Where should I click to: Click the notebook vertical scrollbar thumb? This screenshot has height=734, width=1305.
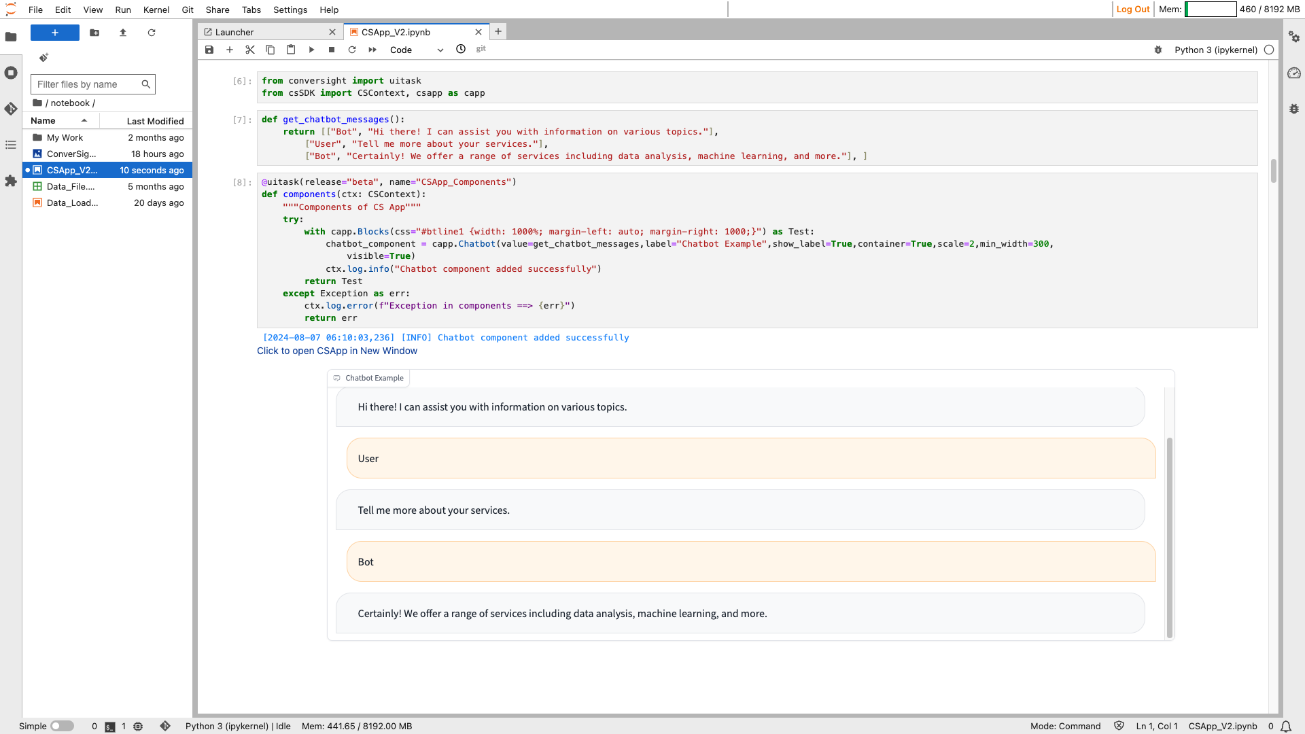1274,171
